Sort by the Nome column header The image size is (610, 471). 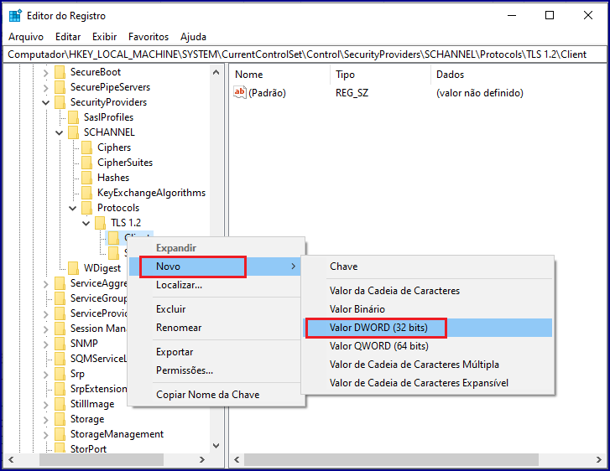279,75
